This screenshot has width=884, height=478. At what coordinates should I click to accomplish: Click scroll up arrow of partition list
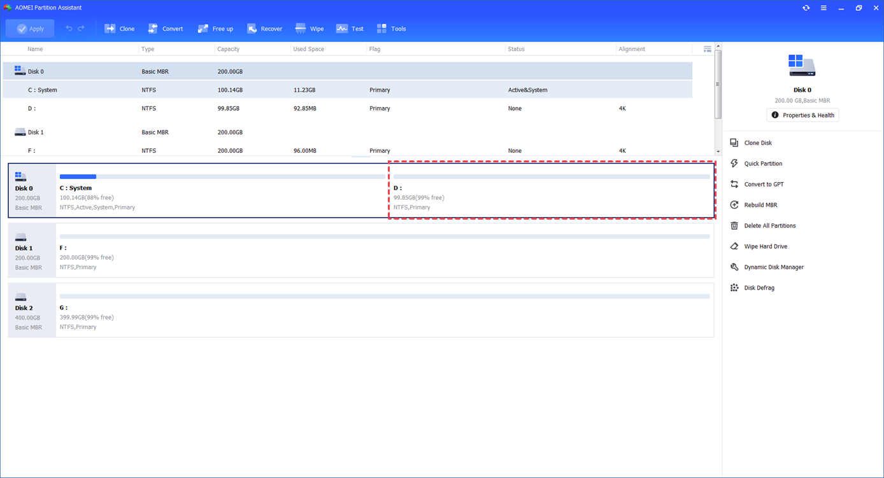coord(718,46)
